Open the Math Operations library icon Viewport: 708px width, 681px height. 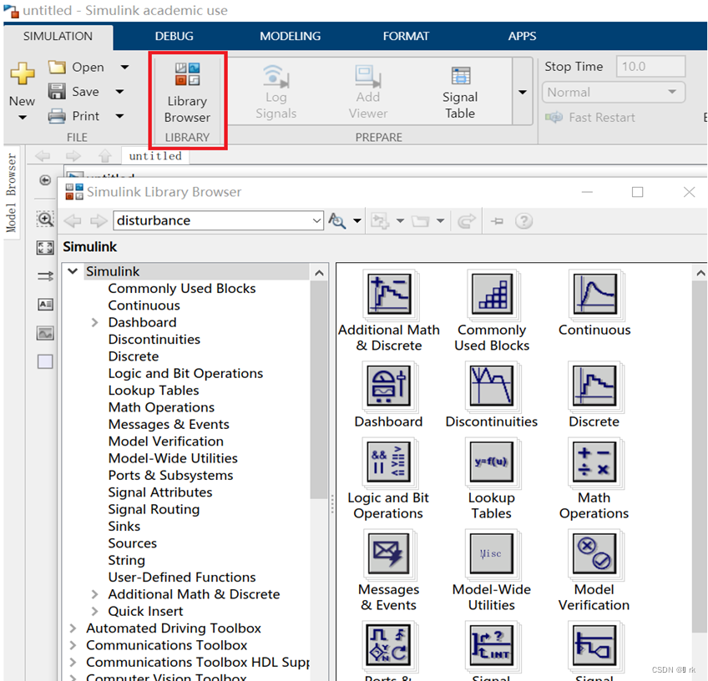point(594,462)
